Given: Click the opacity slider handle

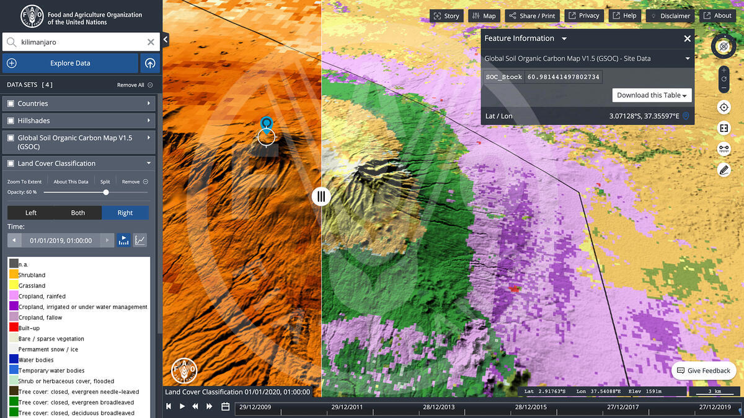Looking at the screenshot, I should [x=106, y=192].
